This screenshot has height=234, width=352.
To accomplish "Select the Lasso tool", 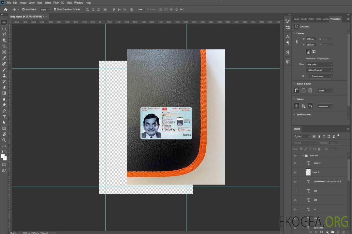I will tap(4, 34).
